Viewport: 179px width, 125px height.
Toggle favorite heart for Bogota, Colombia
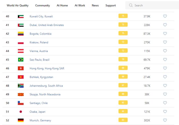click(x=165, y=33)
